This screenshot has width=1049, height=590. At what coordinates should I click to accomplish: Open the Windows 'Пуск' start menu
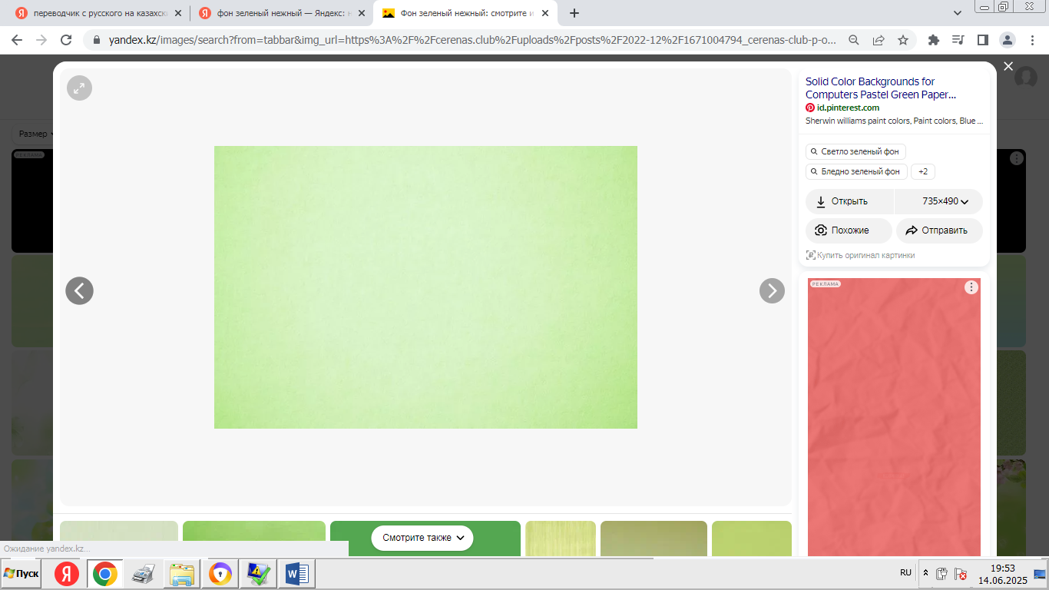pos(22,574)
